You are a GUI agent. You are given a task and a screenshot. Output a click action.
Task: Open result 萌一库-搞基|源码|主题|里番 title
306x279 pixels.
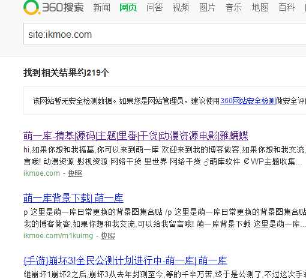click(x=136, y=136)
